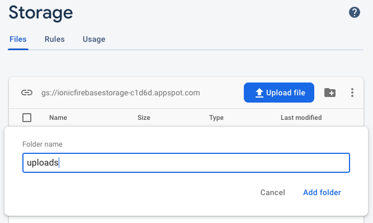Click the Size column header
Image resolution: width=373 pixels, height=223 pixels.
(144, 118)
